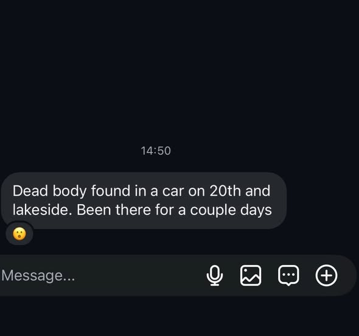This screenshot has width=359, height=336.
Task: Focus the composer bar left of the microphone
Action: click(101, 275)
